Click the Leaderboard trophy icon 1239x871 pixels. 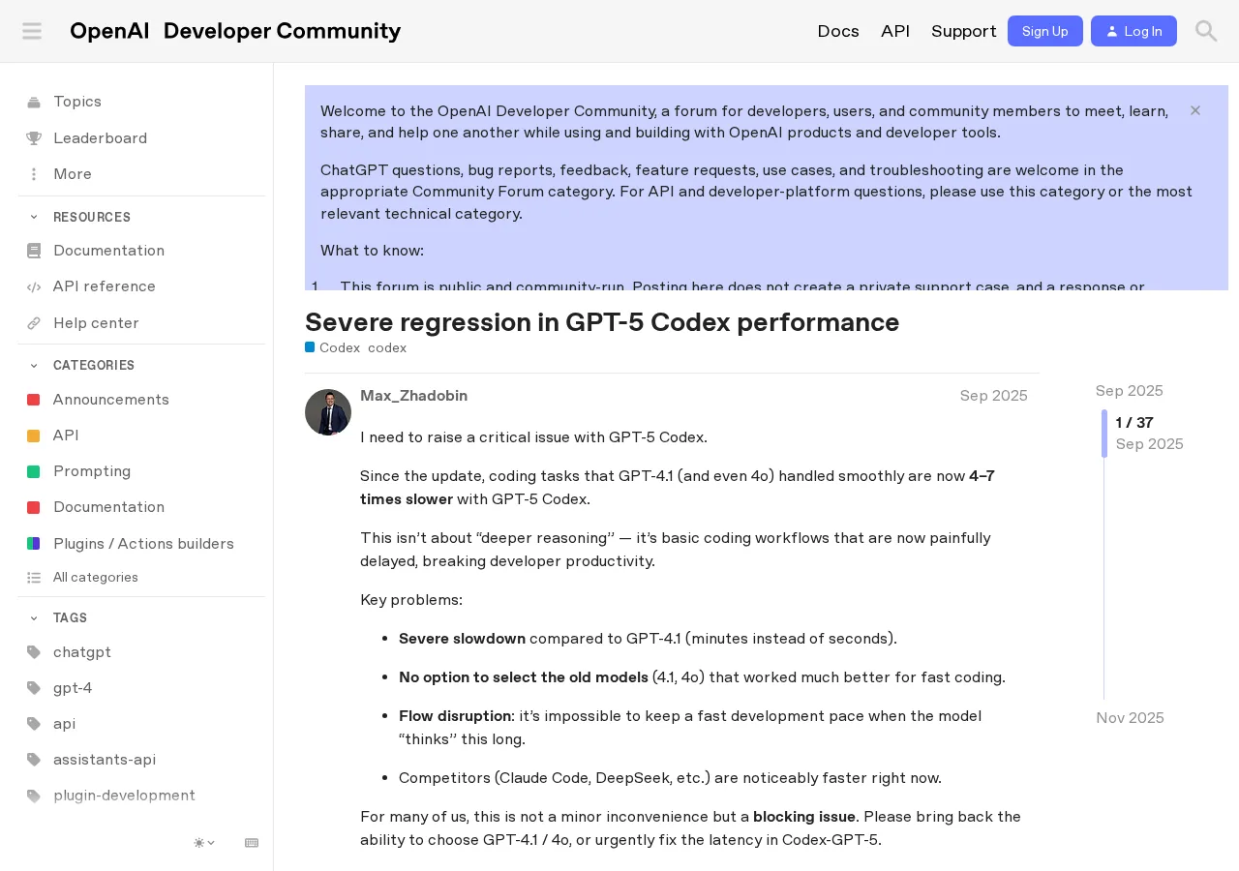[34, 138]
